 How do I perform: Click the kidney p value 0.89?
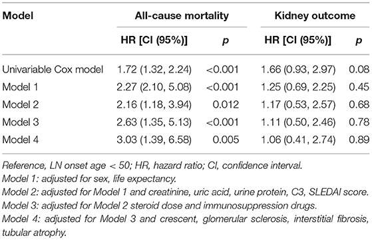[359, 140]
